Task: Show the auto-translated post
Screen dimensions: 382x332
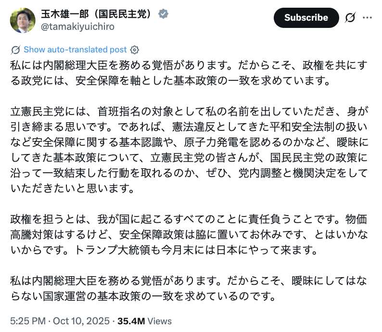Action: tap(75, 50)
